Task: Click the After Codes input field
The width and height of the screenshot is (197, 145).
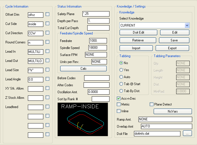Action: [97, 85]
